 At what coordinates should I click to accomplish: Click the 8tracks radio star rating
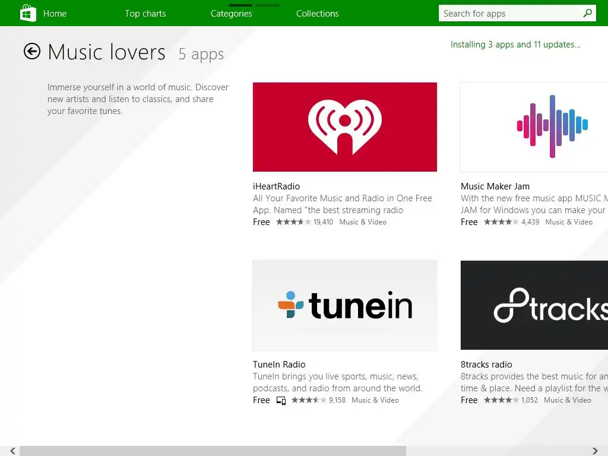[501, 400]
